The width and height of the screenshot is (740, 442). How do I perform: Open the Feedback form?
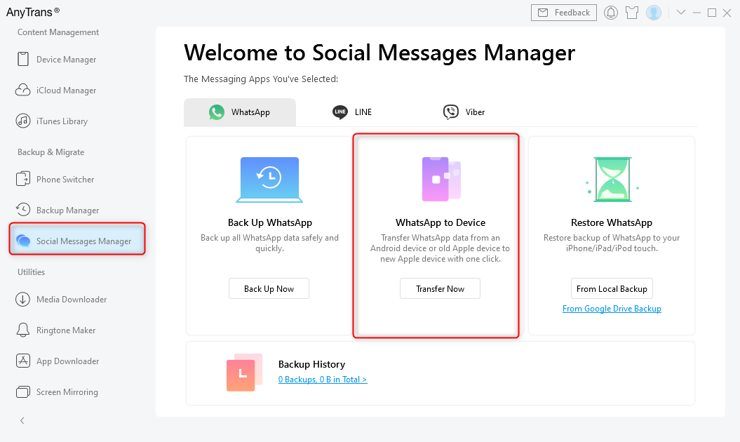coord(563,12)
